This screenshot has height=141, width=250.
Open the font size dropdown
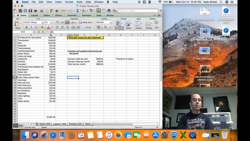point(52,22)
